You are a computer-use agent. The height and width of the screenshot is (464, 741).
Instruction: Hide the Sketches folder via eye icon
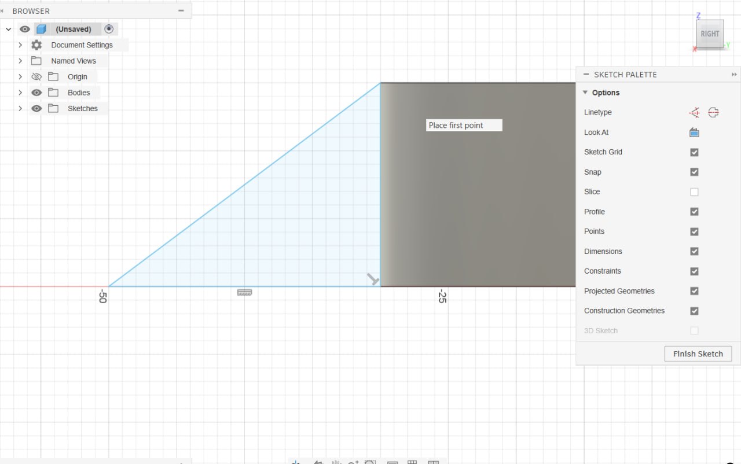[36, 108]
